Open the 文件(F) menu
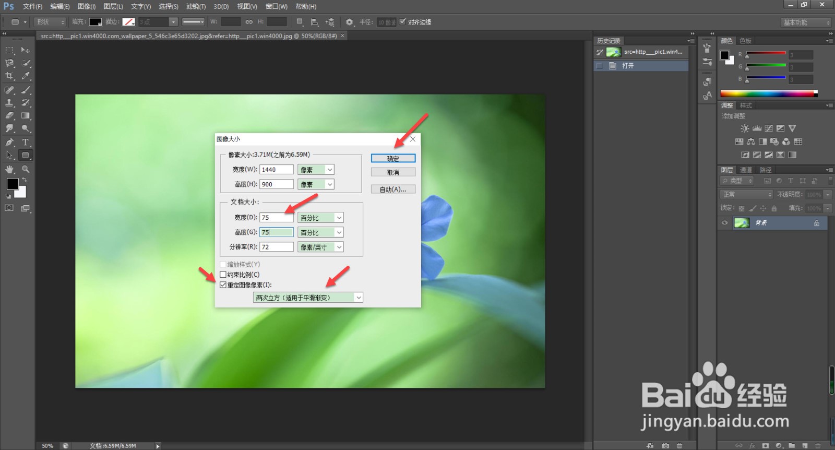The width and height of the screenshot is (835, 450). click(x=32, y=6)
